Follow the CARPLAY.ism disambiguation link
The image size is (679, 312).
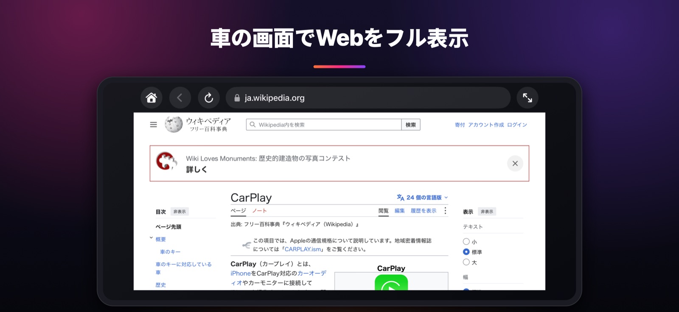tap(303, 249)
